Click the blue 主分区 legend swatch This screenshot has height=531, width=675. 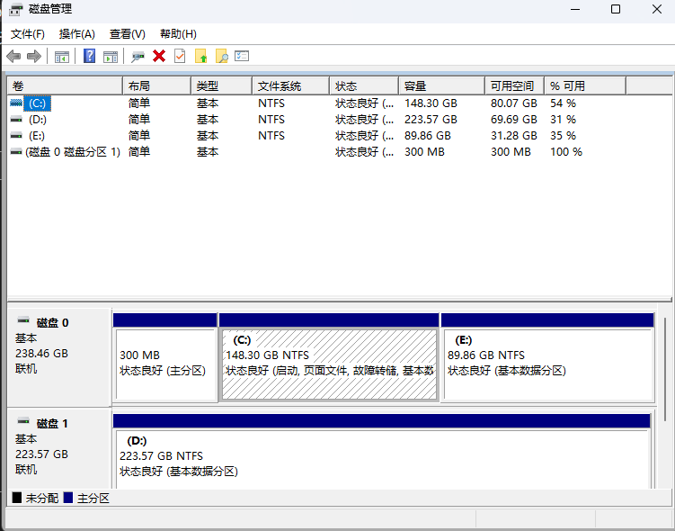[x=68, y=498]
